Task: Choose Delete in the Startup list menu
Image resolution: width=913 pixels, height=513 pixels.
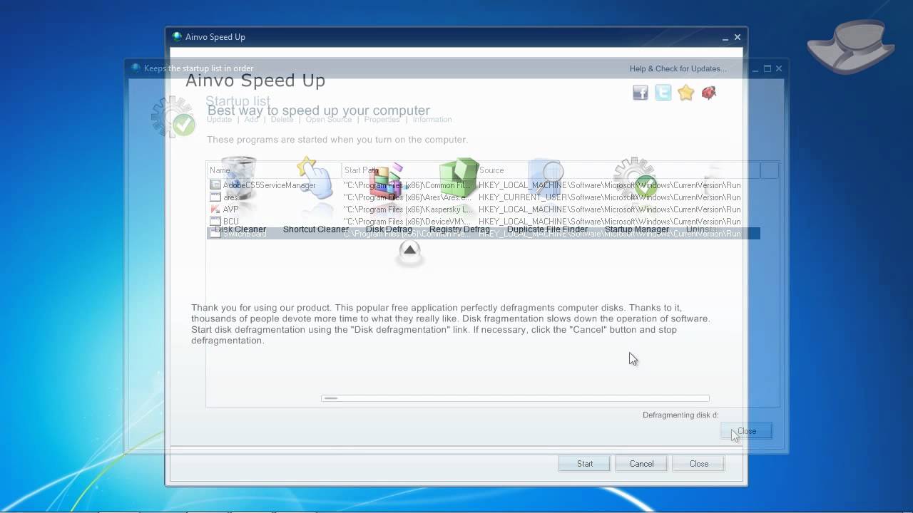Action: (x=282, y=120)
